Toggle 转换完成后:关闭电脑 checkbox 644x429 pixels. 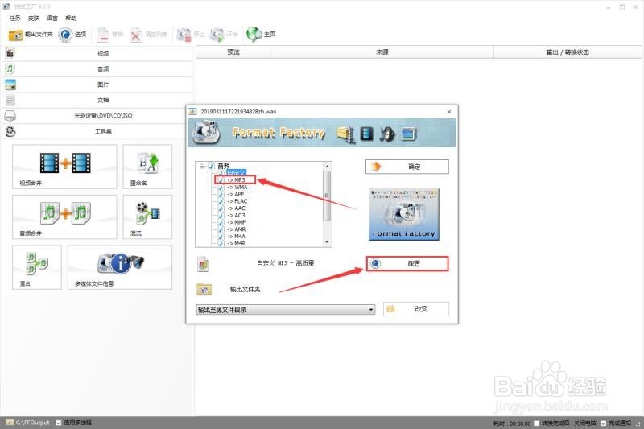click(536, 423)
